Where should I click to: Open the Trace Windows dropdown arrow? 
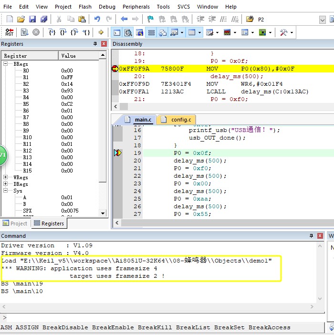[x=253, y=33]
